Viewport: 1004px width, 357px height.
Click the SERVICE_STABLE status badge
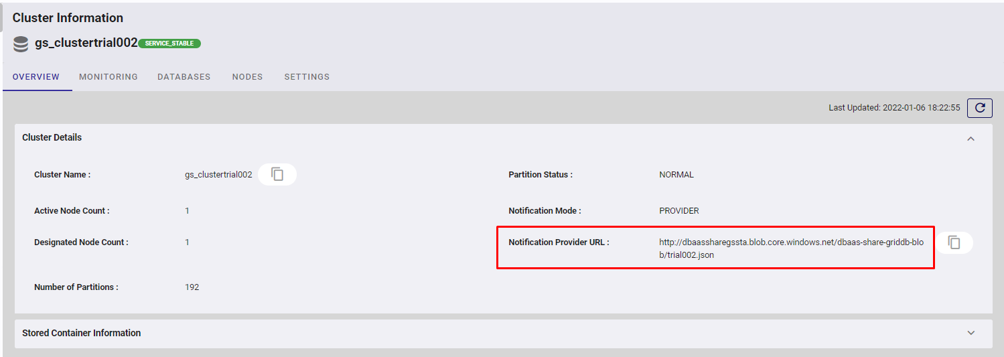tap(169, 44)
